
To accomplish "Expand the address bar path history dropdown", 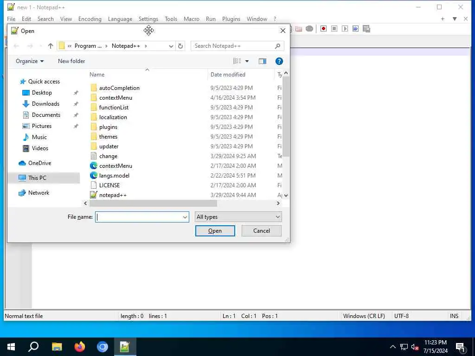I will [171, 46].
